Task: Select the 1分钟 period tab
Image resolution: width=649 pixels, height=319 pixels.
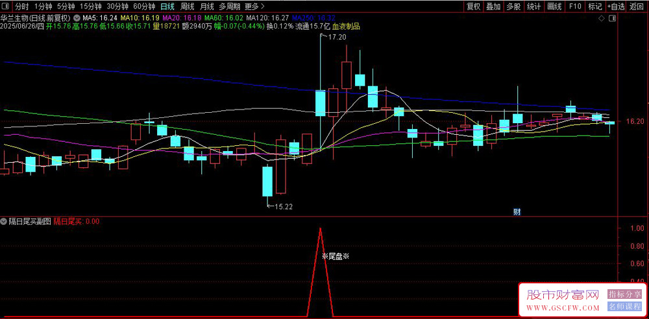Action: 43,6
